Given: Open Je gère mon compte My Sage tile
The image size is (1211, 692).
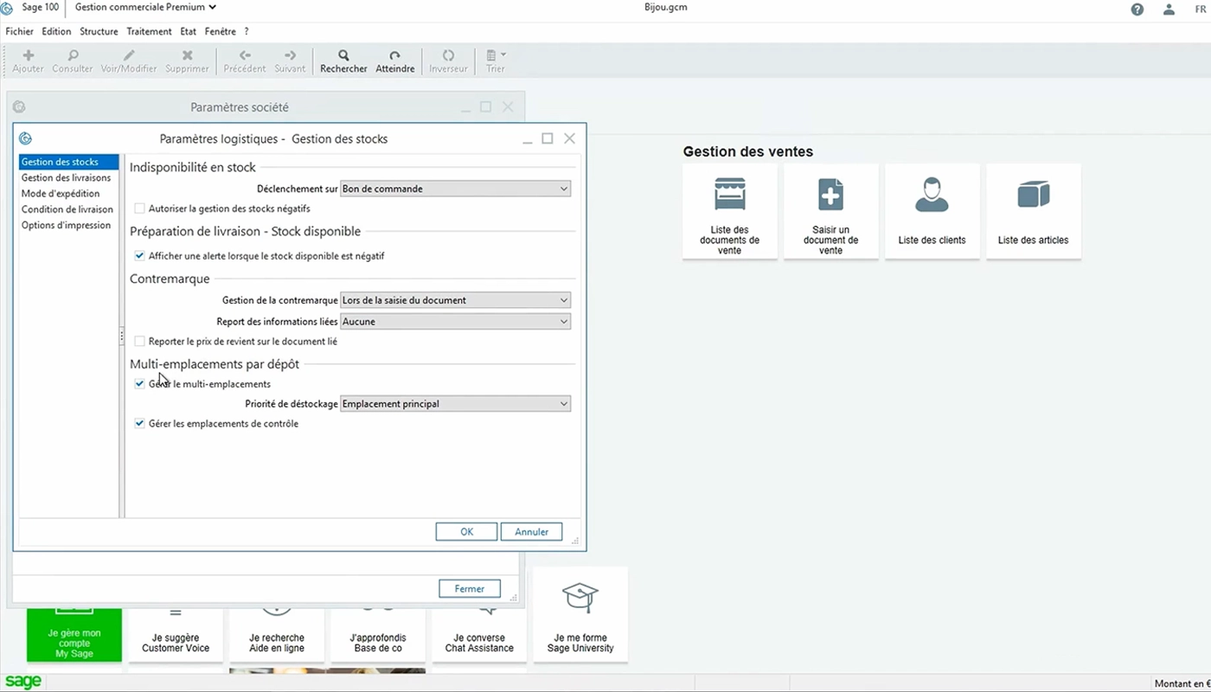Looking at the screenshot, I should (74, 635).
